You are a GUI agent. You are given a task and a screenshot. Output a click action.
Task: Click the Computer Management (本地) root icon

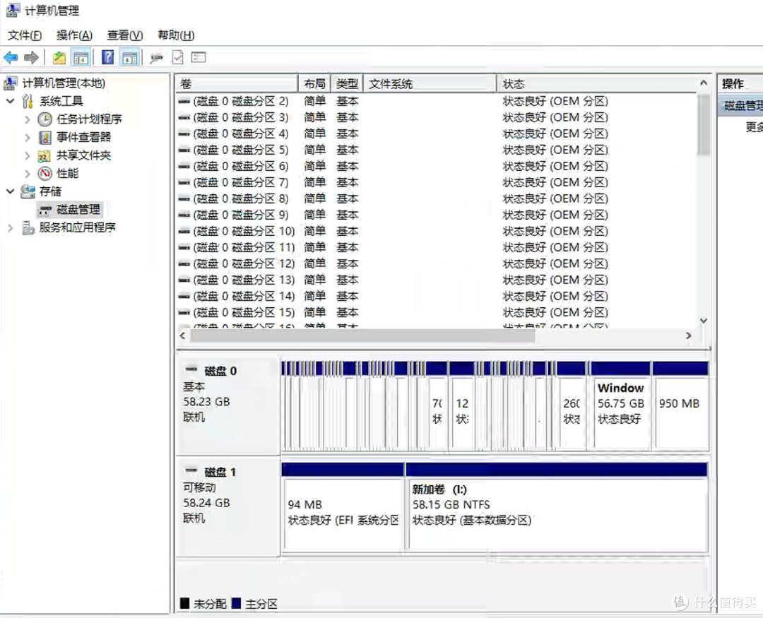pyautogui.click(x=11, y=83)
